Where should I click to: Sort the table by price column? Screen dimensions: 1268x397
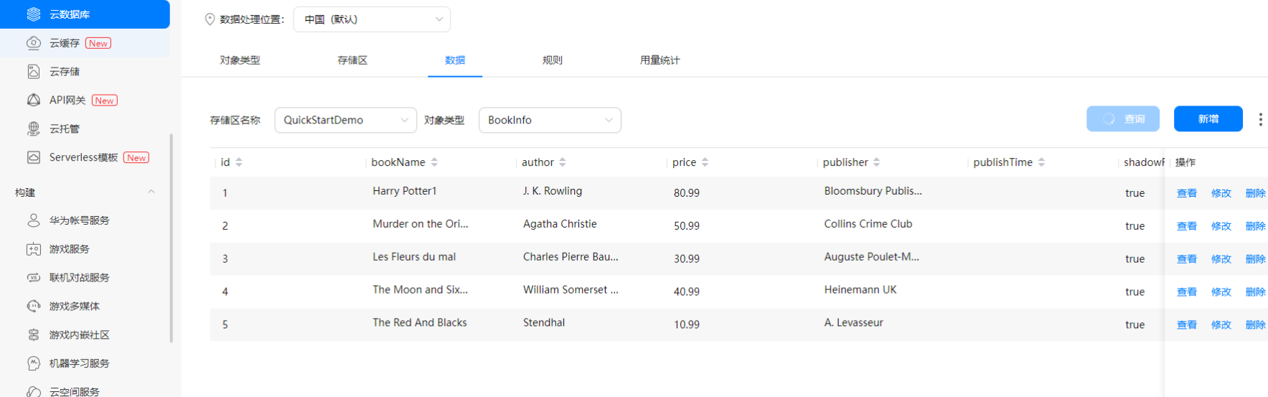[x=705, y=162]
